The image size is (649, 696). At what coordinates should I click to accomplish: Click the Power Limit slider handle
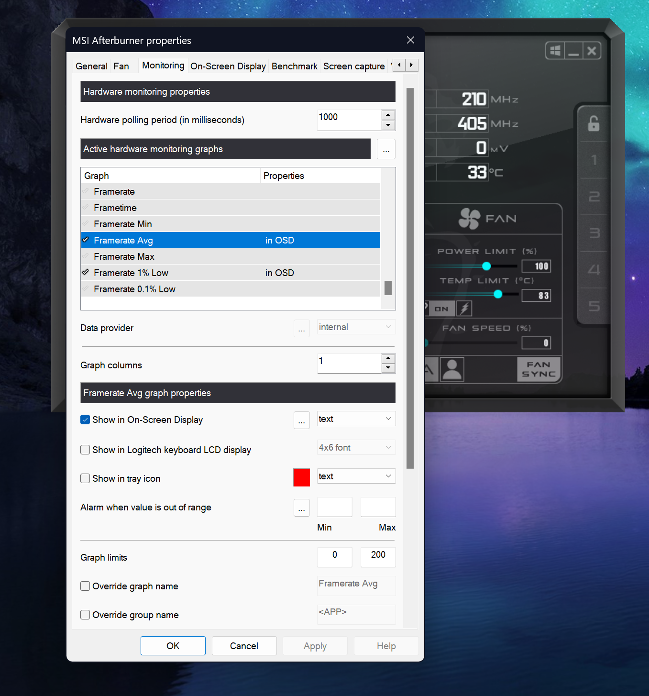(486, 266)
